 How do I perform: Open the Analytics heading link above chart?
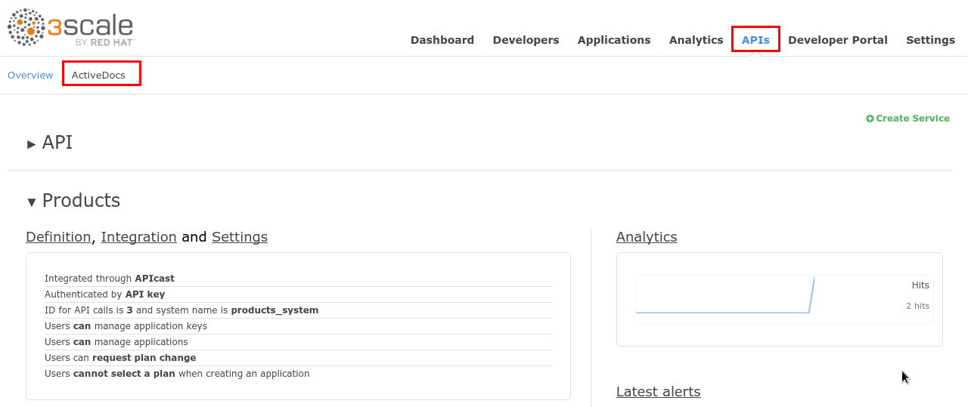[647, 237]
